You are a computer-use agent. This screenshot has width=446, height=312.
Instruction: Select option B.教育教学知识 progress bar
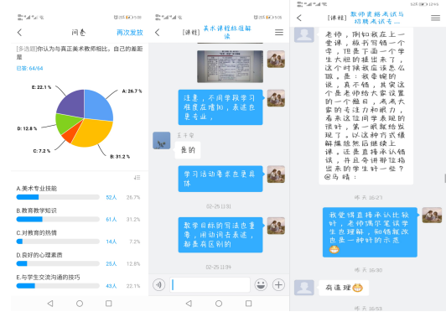(x=58, y=219)
